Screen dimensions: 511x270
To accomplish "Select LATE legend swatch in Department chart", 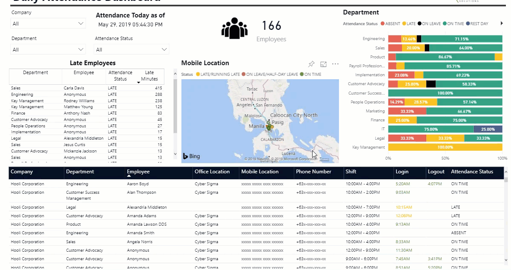I will (x=404, y=24).
